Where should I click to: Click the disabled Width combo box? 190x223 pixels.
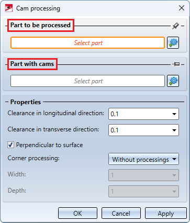(143, 175)
